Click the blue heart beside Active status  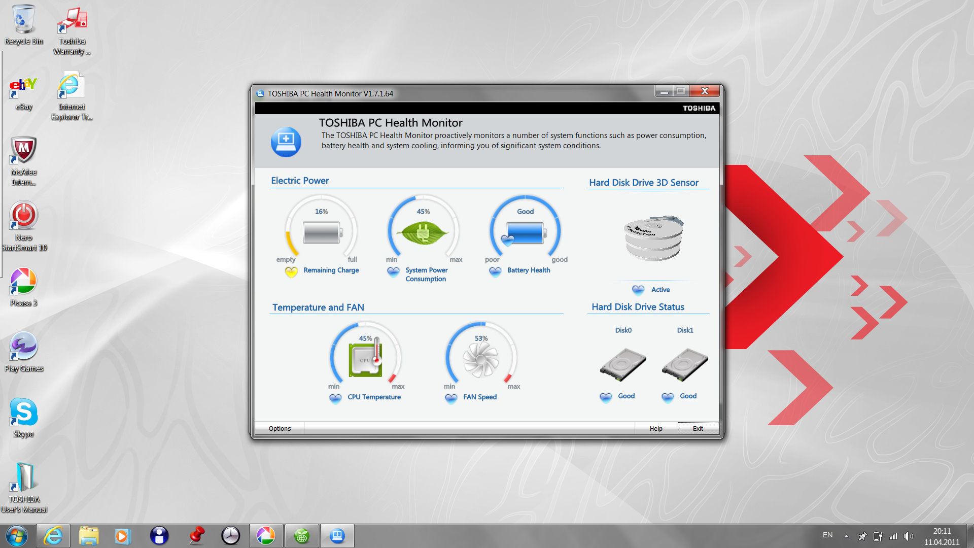point(638,290)
